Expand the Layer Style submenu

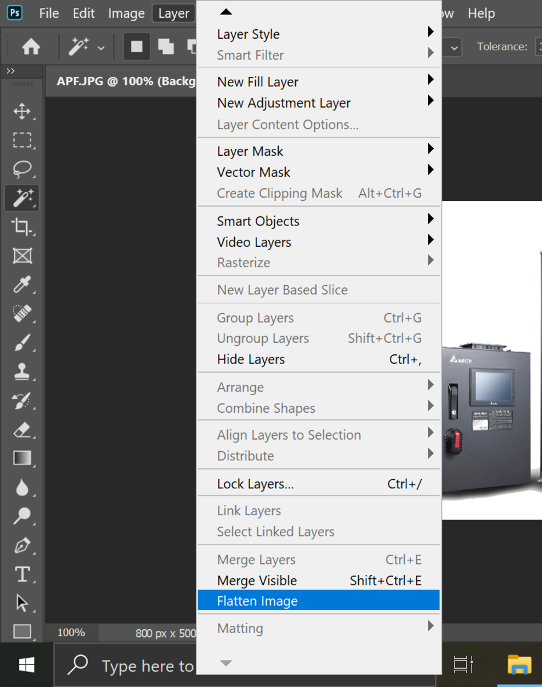(318, 34)
